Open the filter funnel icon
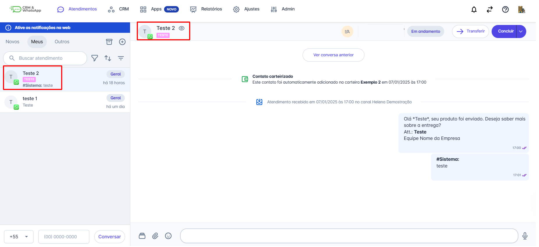This screenshot has width=539, height=247. pos(95,58)
